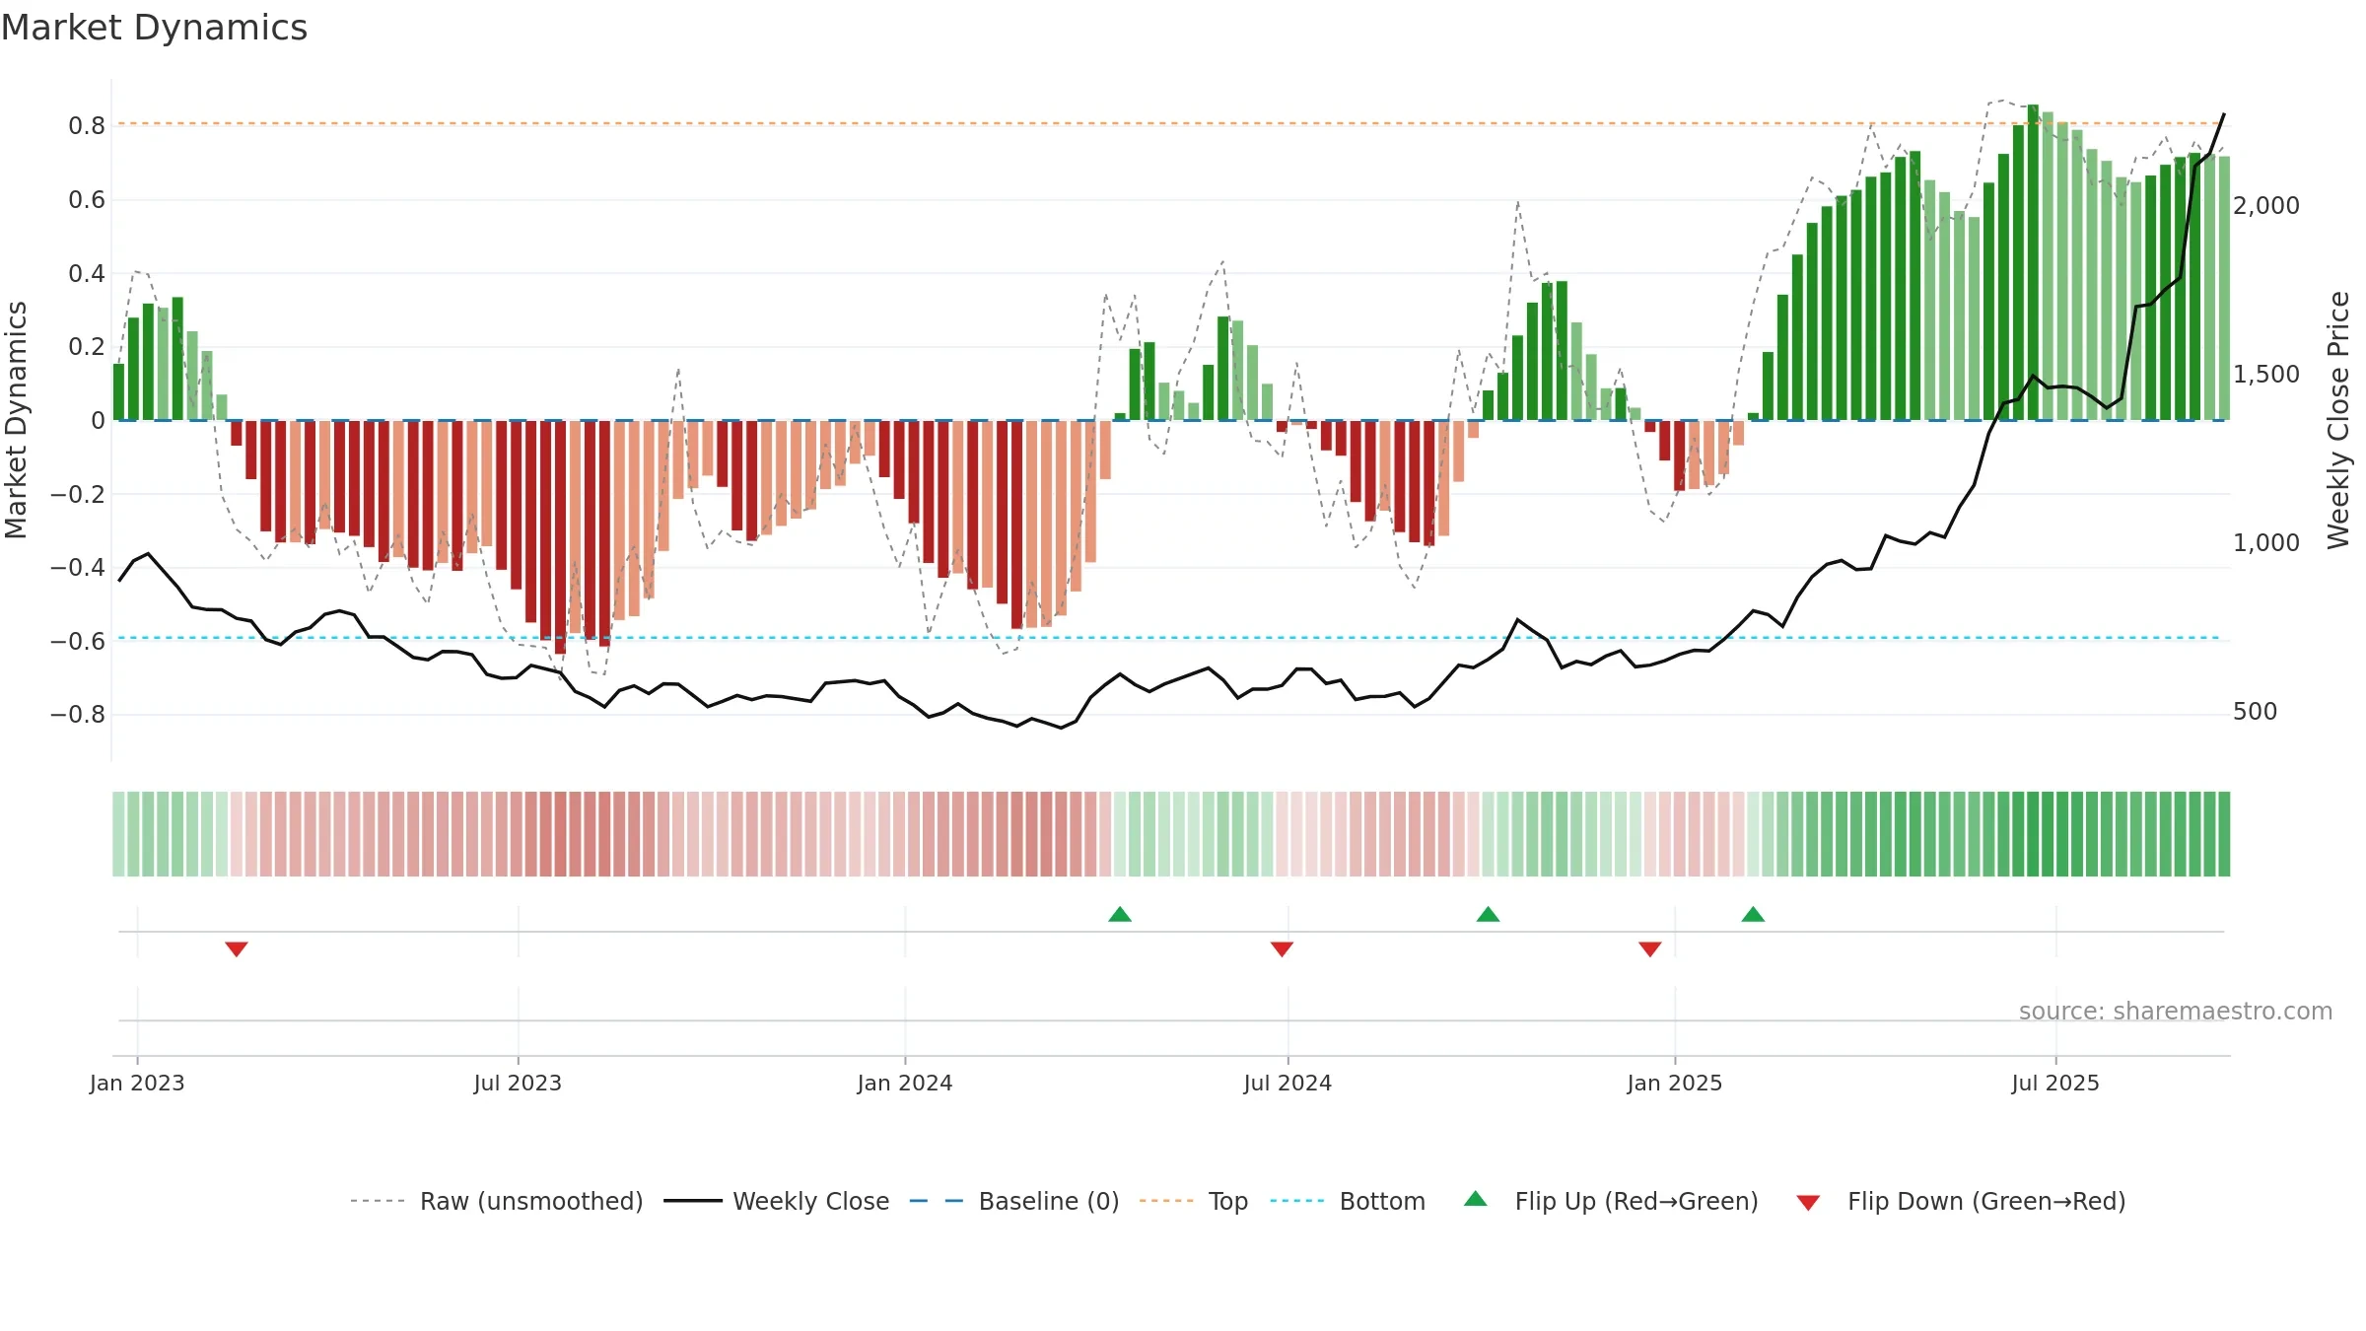The image size is (2366, 1331).
Task: Select the red flip-down marker near December 2024
Action: (1650, 948)
